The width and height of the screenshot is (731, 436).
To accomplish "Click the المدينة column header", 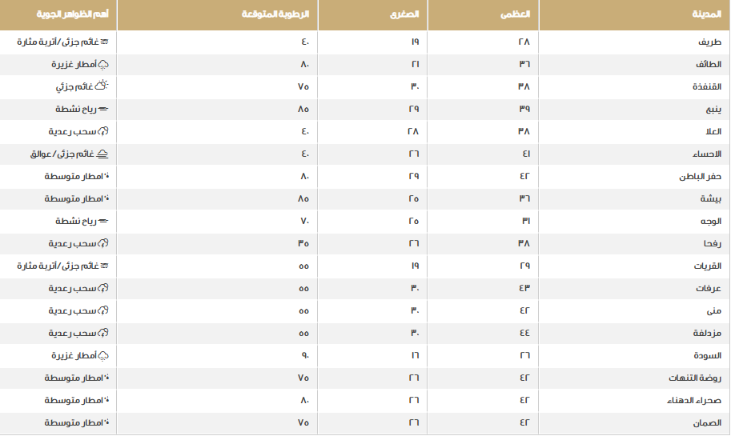I will pos(706,14).
